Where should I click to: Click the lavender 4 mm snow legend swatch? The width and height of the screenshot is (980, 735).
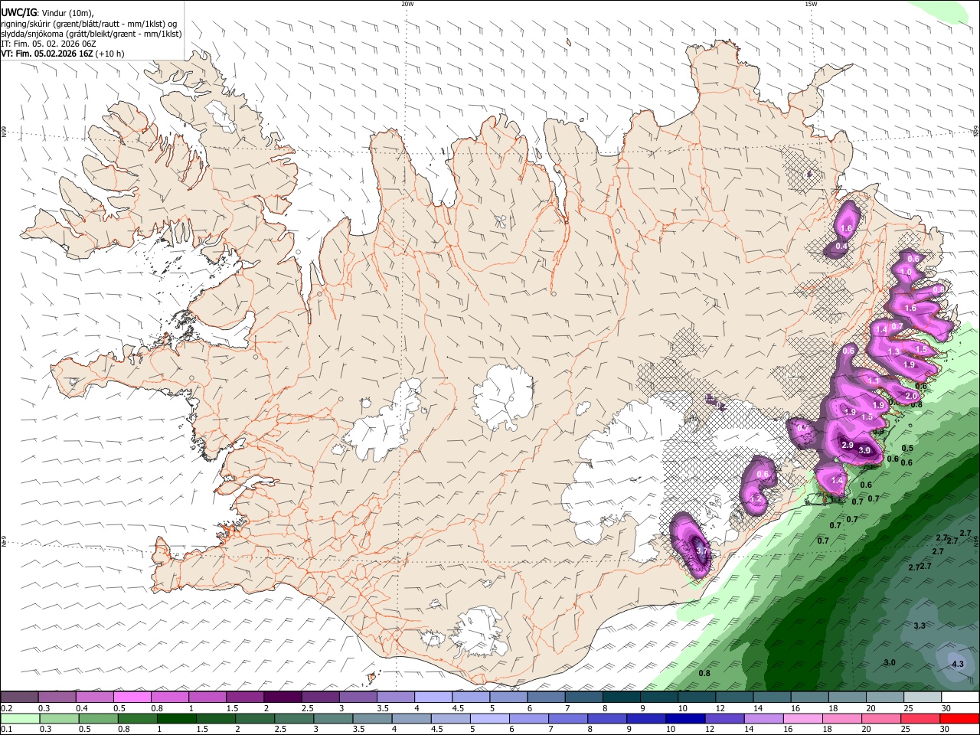pos(433,697)
